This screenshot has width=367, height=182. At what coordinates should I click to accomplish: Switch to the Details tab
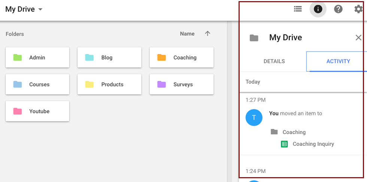click(274, 61)
